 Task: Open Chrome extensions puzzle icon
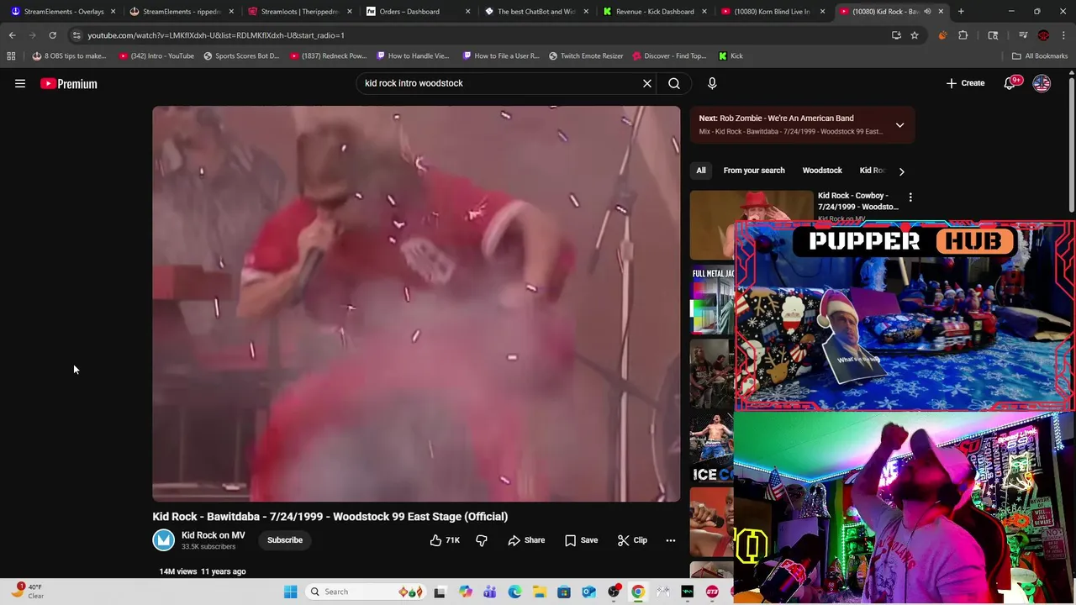[963, 35]
